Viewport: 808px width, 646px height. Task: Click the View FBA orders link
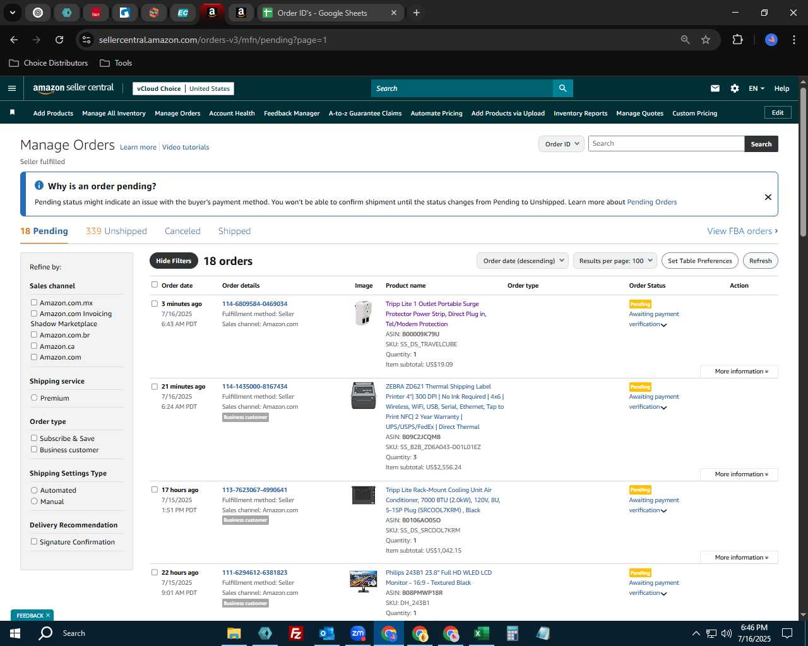742,231
